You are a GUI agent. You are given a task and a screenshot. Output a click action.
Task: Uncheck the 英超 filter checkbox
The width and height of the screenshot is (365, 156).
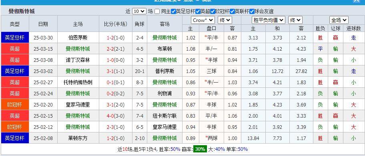click(198, 12)
